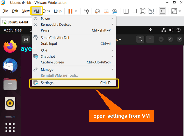
Task: Open the Ubuntu power menu icon
Action: 178,30
